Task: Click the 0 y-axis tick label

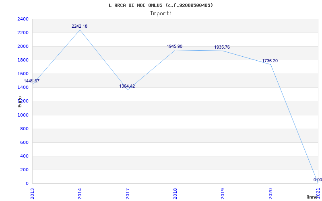Action: 27,183
